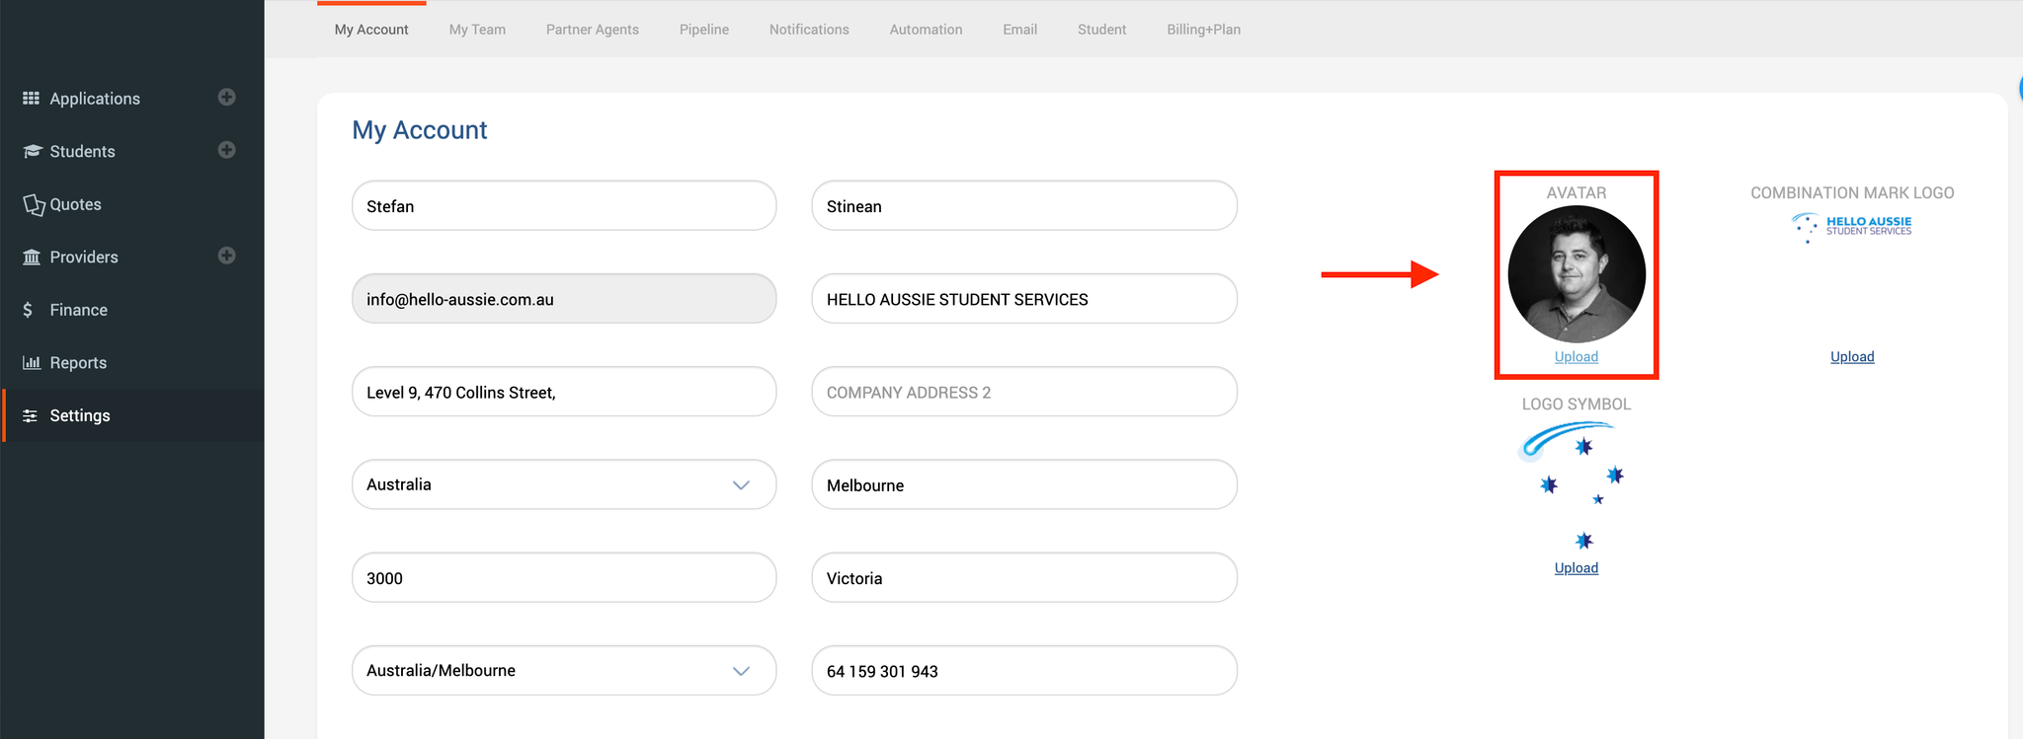Click Upload link under the avatar
This screenshot has height=739, width=2023.
point(1576,357)
